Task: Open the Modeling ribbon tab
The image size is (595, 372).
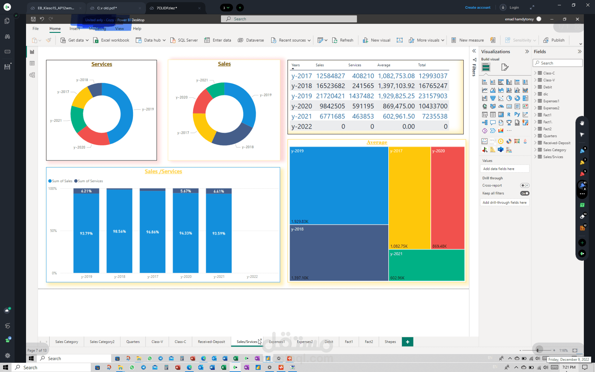Action: click(97, 29)
